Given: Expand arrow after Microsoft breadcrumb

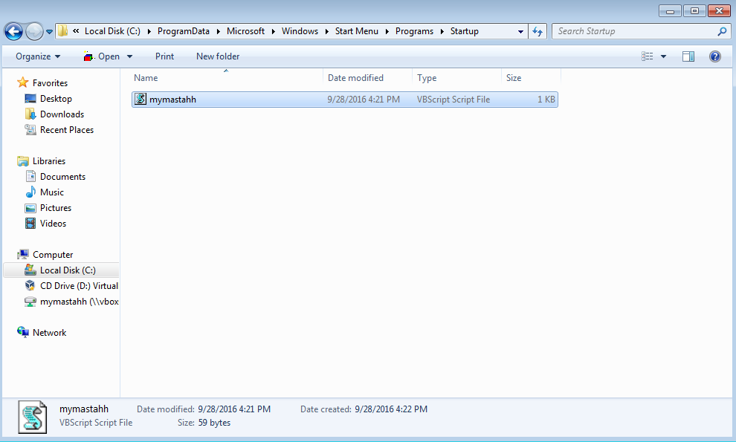Looking at the screenshot, I should [273, 31].
